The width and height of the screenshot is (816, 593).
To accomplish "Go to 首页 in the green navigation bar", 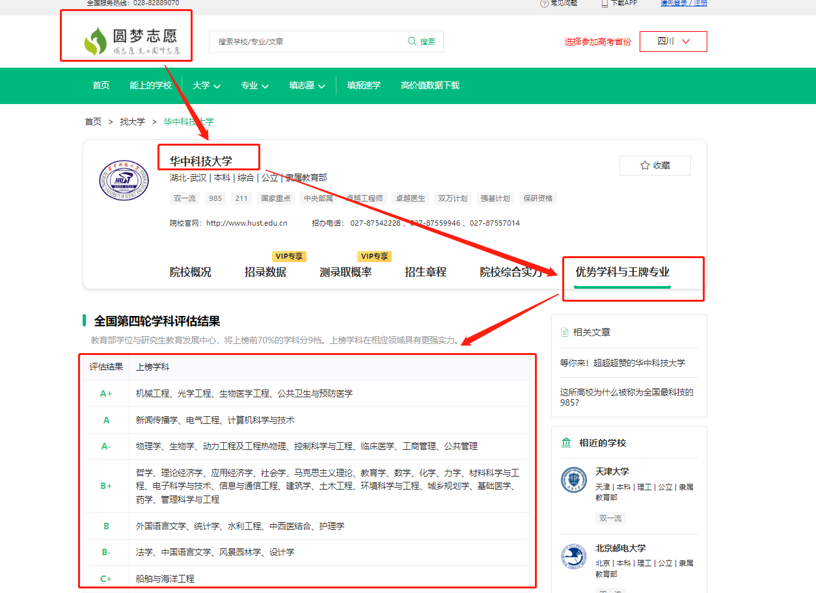I will pos(101,86).
